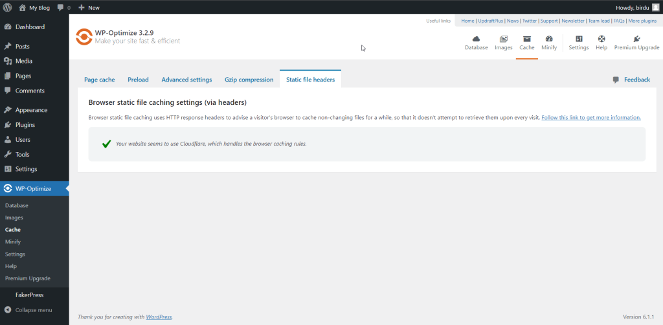Open the Team lead useful link
The width and height of the screenshot is (663, 325).
click(599, 21)
